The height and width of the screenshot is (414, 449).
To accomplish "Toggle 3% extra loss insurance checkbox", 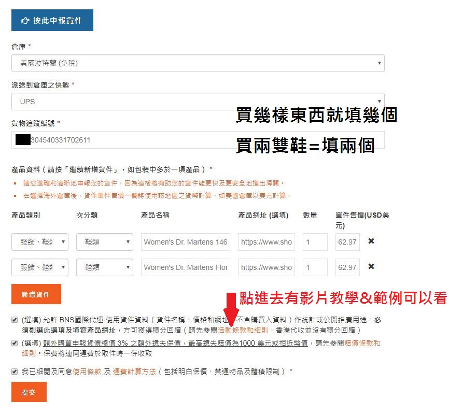I will click(15, 343).
